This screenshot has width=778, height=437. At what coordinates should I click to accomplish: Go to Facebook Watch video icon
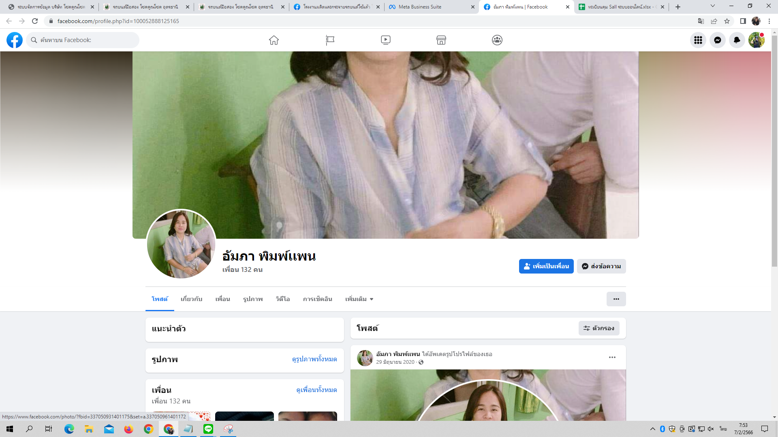(386, 40)
